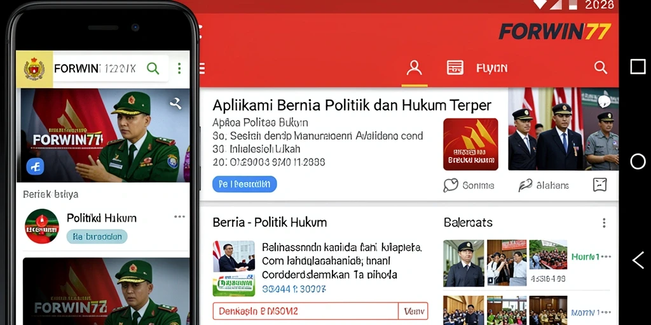Click the Venv button beside red input

tap(413, 311)
